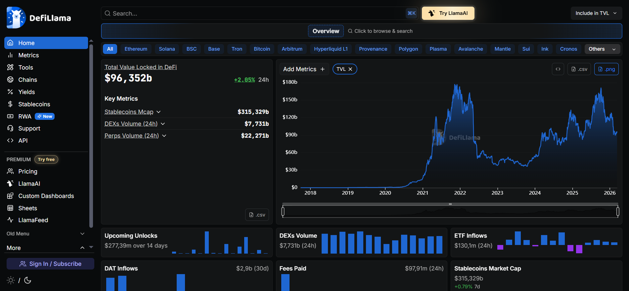The image size is (629, 291).
Task: Click the search magnifier icon
Action: (x=108, y=13)
